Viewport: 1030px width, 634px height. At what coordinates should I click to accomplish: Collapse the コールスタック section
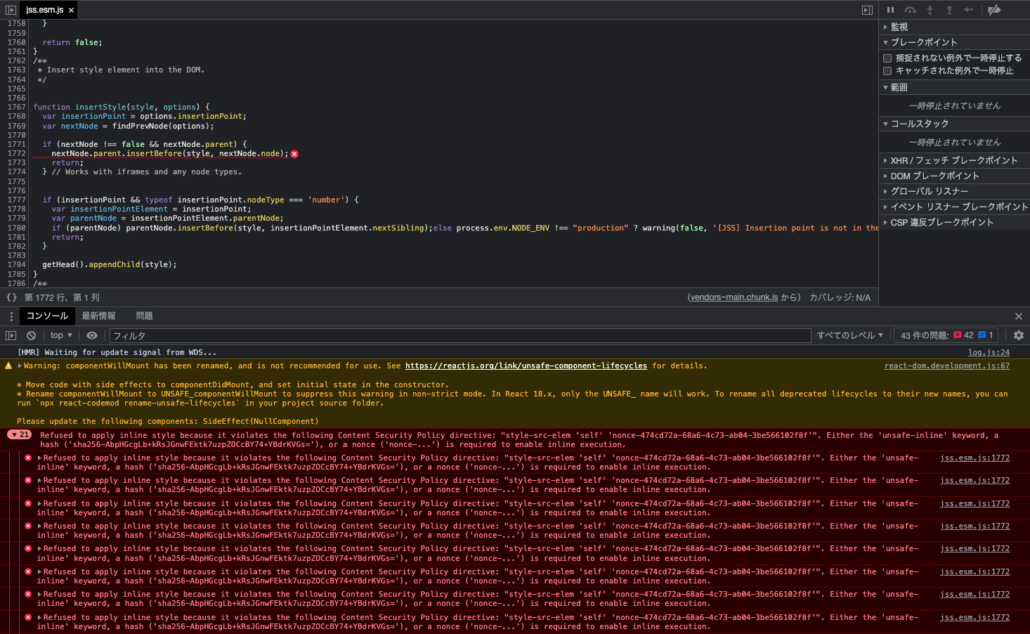pyautogui.click(x=954, y=124)
